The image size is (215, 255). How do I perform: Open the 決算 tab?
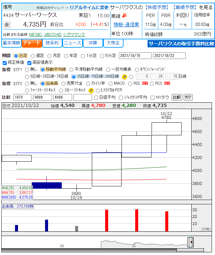(93, 43)
